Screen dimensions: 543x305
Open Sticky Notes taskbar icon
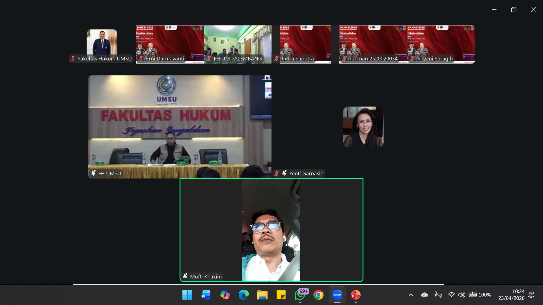(281, 295)
